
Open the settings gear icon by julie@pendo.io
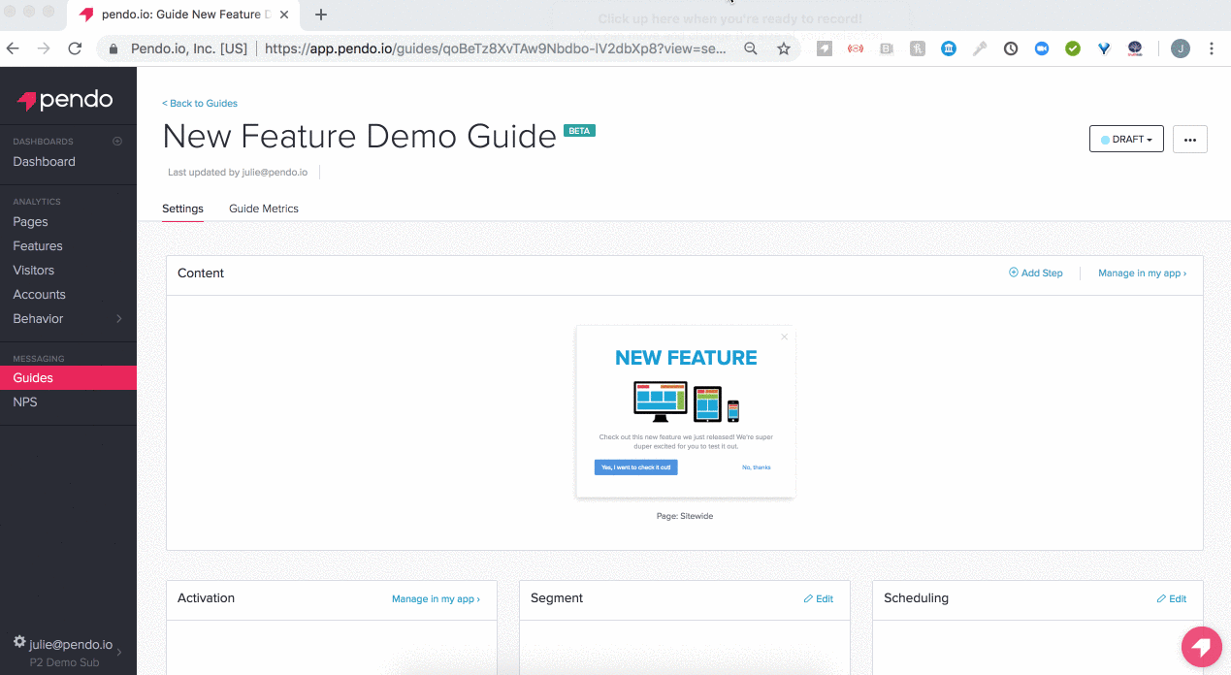click(x=18, y=642)
